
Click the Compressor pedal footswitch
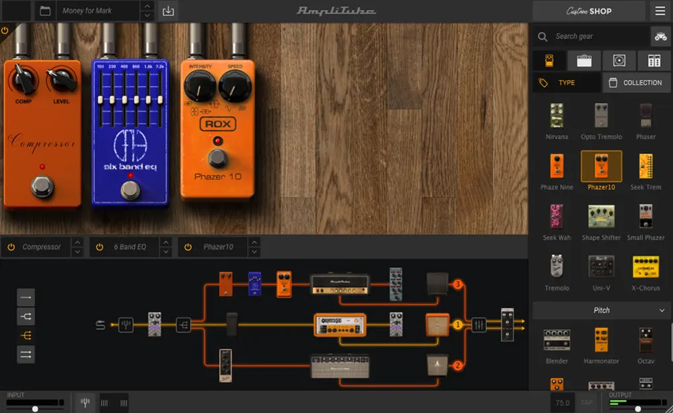pos(42,186)
